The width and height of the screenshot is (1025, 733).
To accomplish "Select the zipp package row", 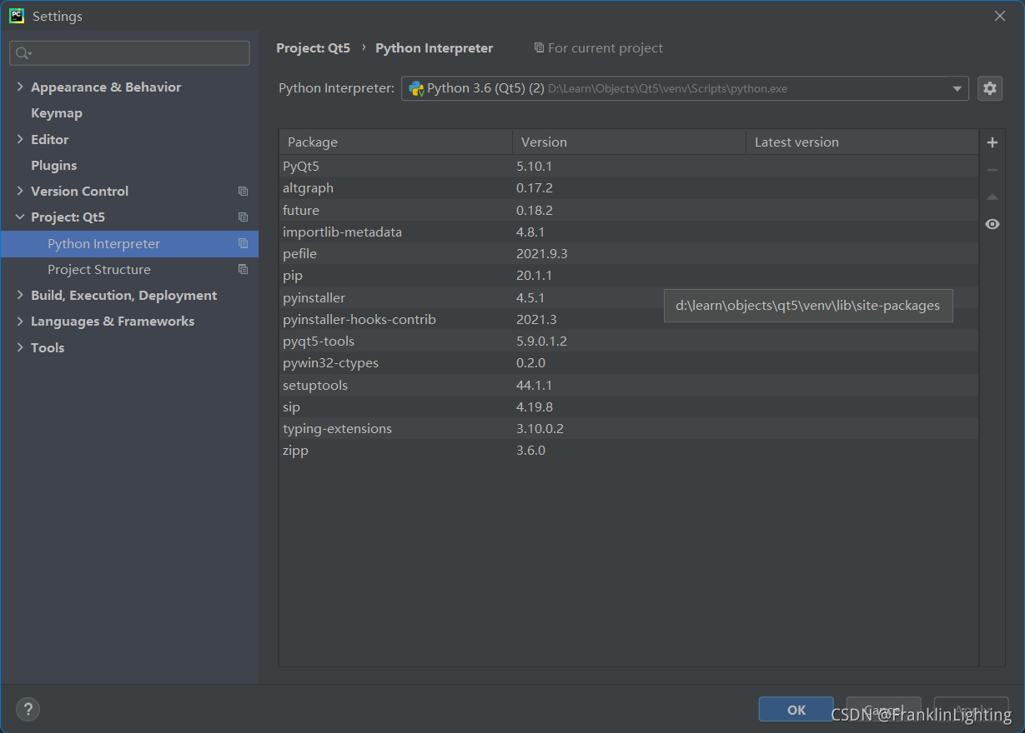I will click(629, 450).
